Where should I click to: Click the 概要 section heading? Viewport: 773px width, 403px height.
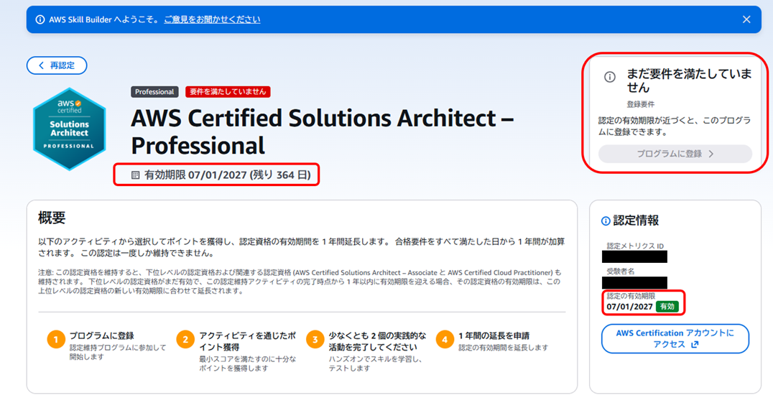(52, 218)
